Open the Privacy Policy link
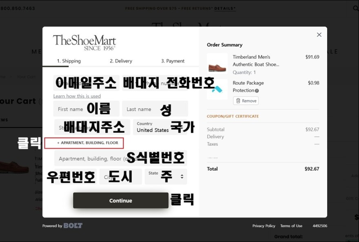 coord(264,226)
